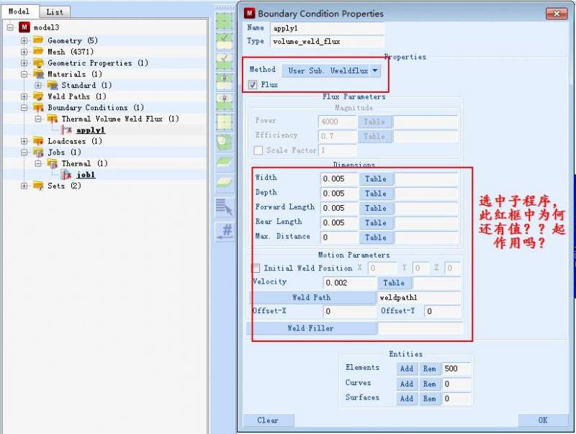Image resolution: width=576 pixels, height=434 pixels.
Task: Click the Weld Path button
Action: pyautogui.click(x=312, y=297)
